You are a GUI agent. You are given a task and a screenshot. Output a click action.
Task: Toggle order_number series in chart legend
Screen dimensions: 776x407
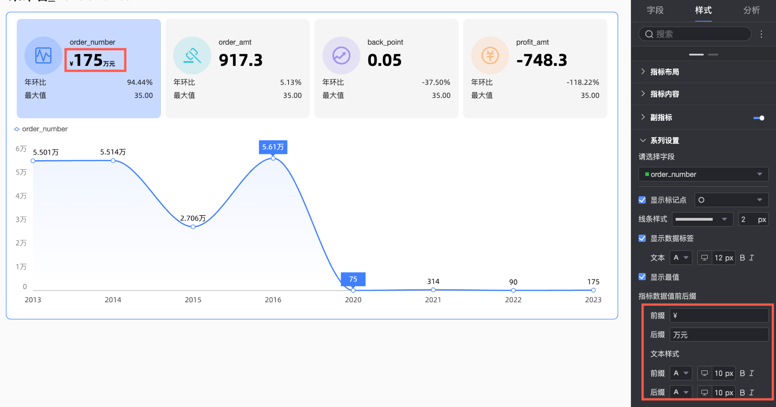point(41,129)
